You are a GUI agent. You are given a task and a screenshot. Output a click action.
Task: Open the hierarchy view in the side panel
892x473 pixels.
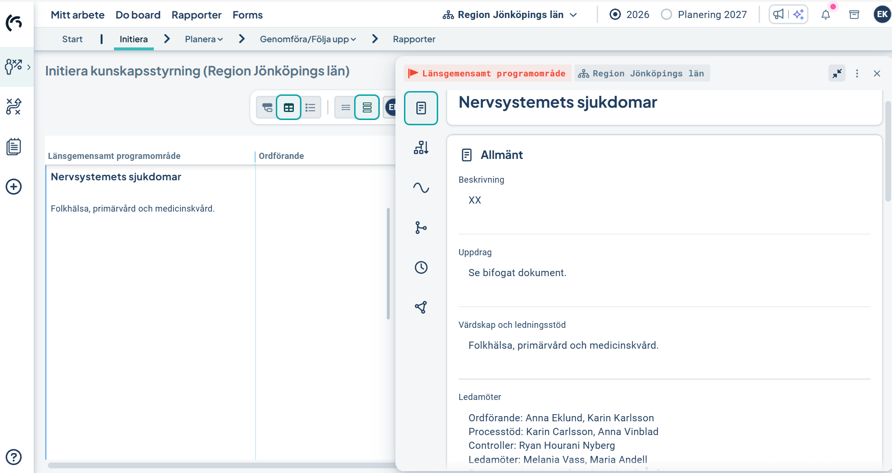421,148
